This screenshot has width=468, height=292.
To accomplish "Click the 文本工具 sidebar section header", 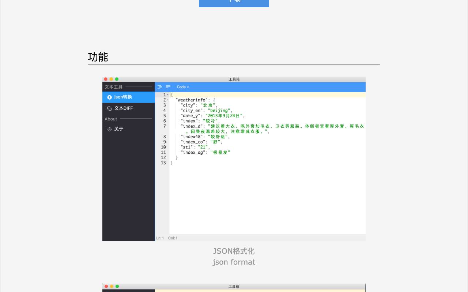I will click(114, 87).
